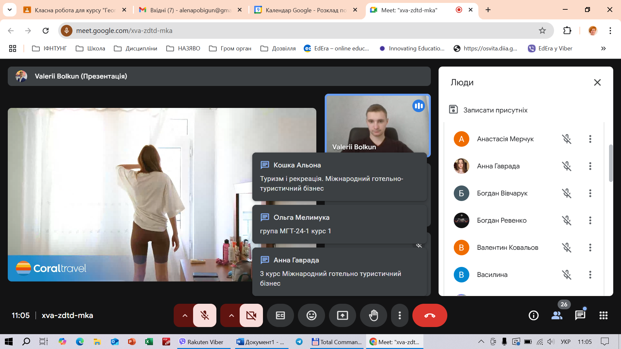Open the ІФНТУНГ bookmarks folder

coord(49,48)
